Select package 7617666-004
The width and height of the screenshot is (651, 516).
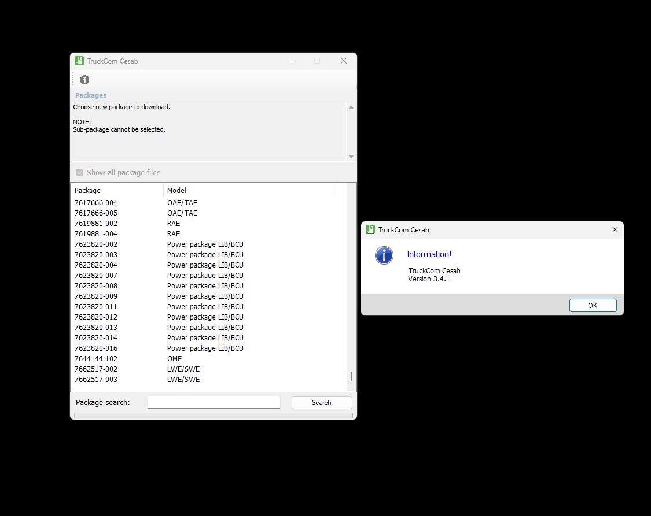click(96, 203)
